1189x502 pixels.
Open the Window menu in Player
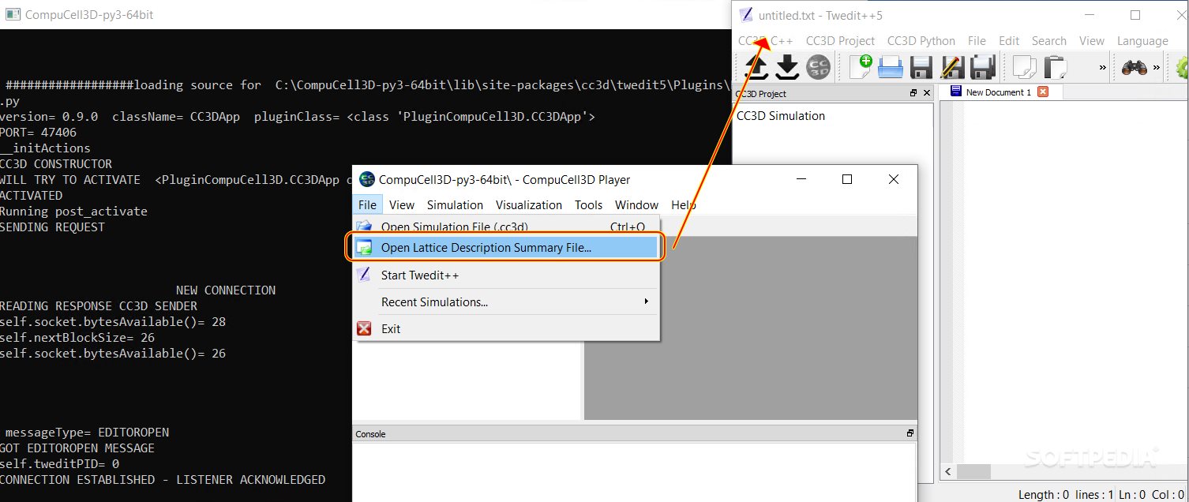point(636,204)
